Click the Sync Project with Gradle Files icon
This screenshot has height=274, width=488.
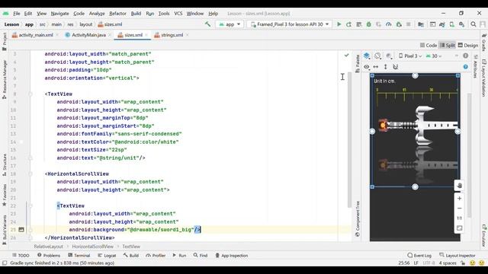(442, 24)
